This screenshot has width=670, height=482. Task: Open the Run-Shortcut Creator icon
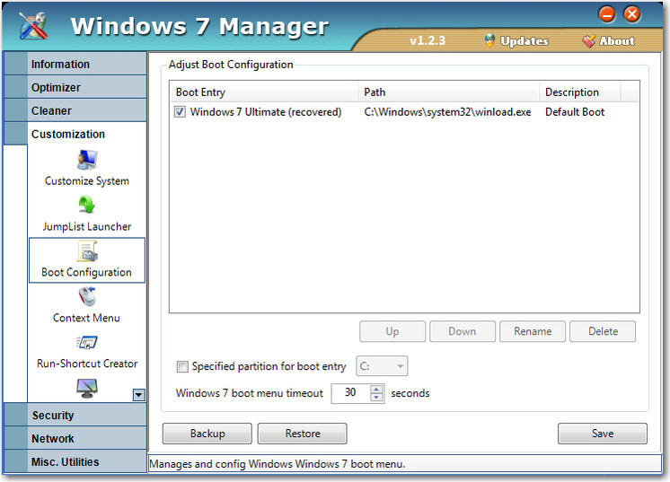point(87,342)
